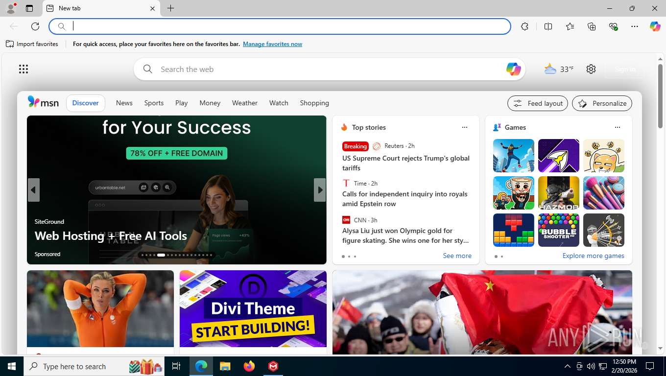Refresh the current page
This screenshot has height=376, width=666.
click(x=35, y=26)
